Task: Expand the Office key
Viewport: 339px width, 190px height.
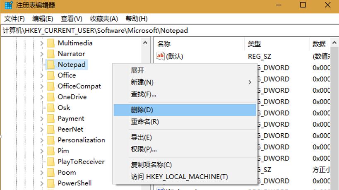Action: click(42, 76)
